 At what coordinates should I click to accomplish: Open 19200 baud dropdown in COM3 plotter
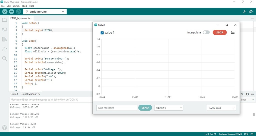221,108
